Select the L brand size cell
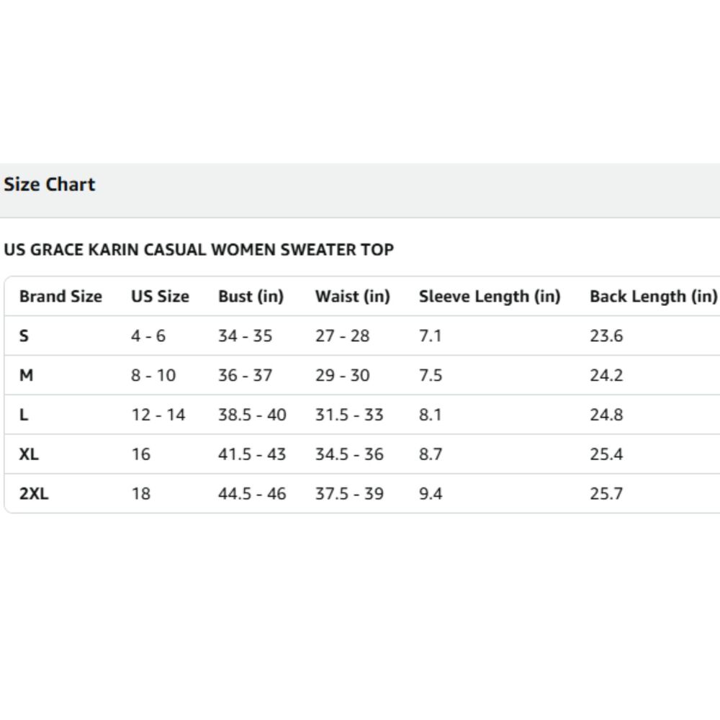Viewport: 720px width, 720px height. tap(24, 415)
